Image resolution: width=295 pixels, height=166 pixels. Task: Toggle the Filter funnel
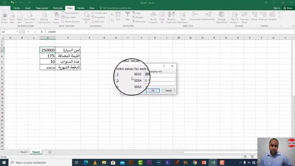(128, 16)
